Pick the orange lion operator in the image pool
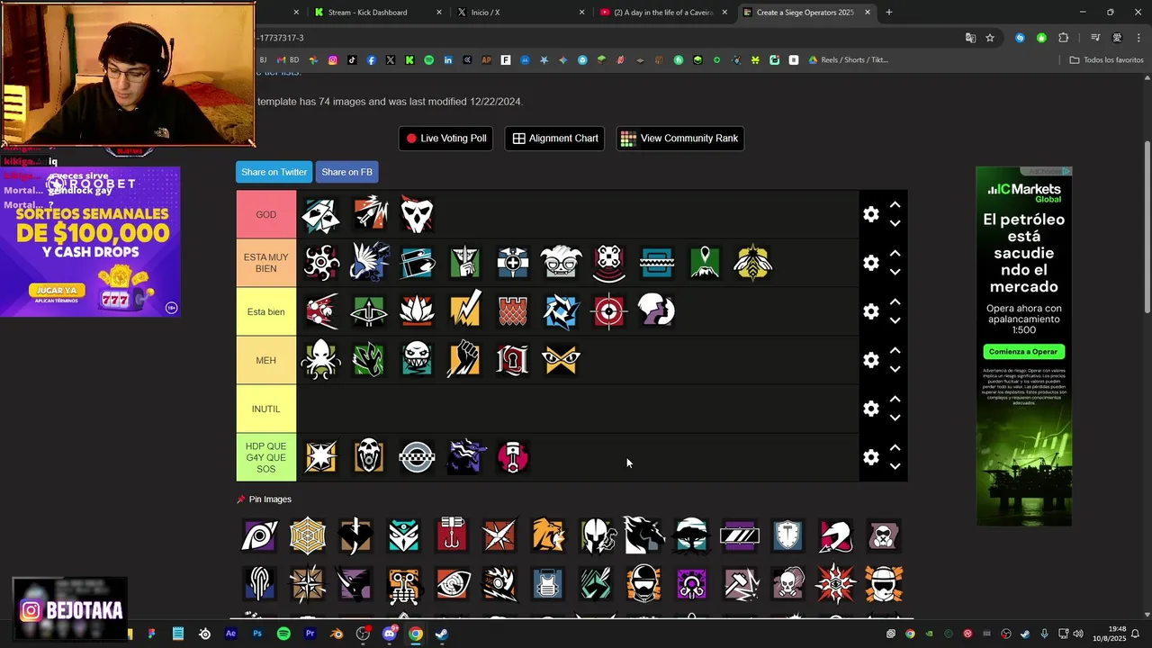 (548, 536)
